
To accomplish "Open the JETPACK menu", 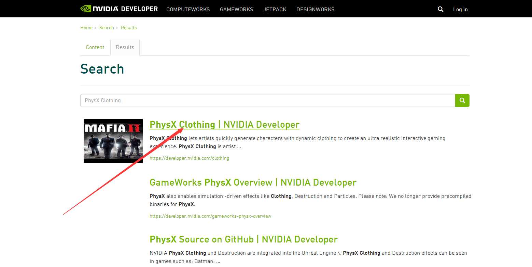I will coord(275,10).
